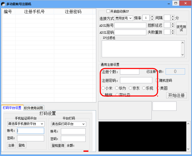This screenshot has width=192, height=156.
Task: Click the 注册手机号 column header
Action: click(34, 12)
